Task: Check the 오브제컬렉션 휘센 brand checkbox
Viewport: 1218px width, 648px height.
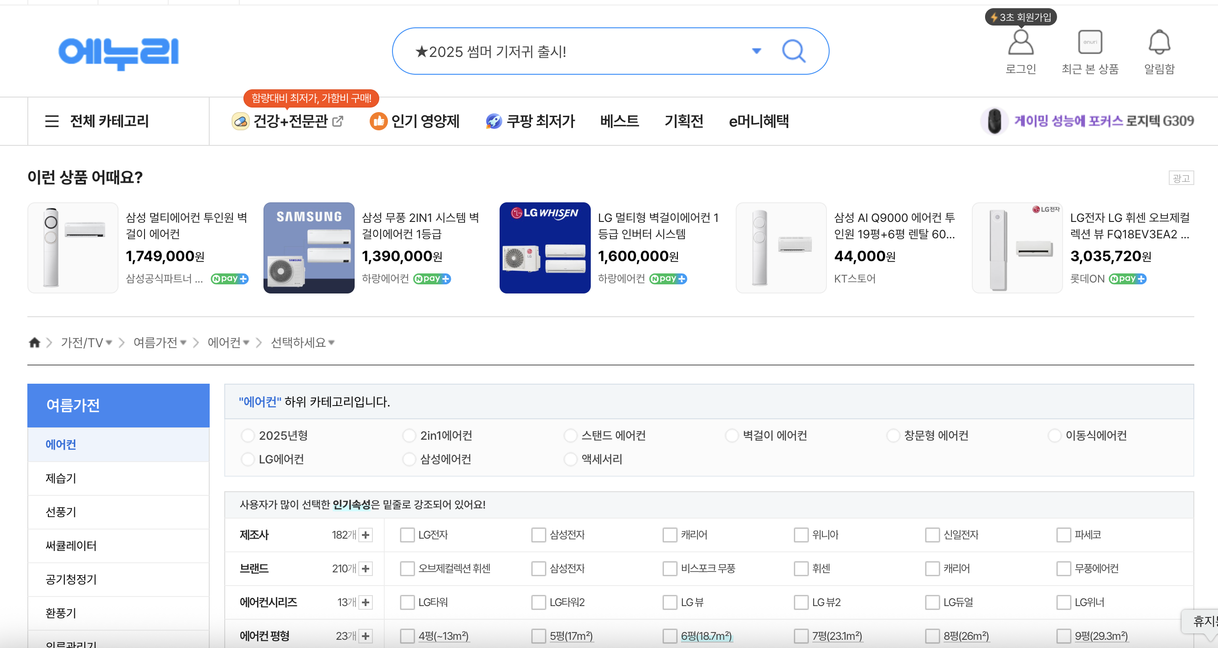Action: 407,569
